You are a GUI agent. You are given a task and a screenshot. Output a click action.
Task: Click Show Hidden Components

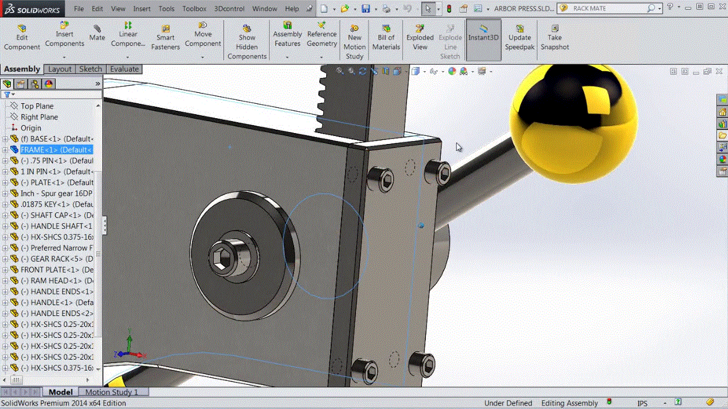click(247, 42)
